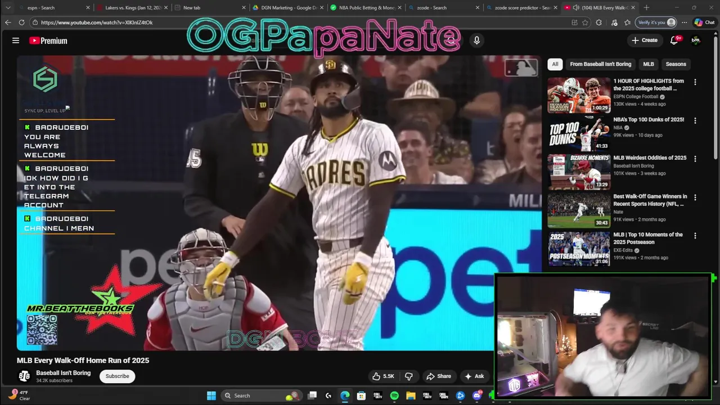Open a new browser tab with plus

point(646,7)
